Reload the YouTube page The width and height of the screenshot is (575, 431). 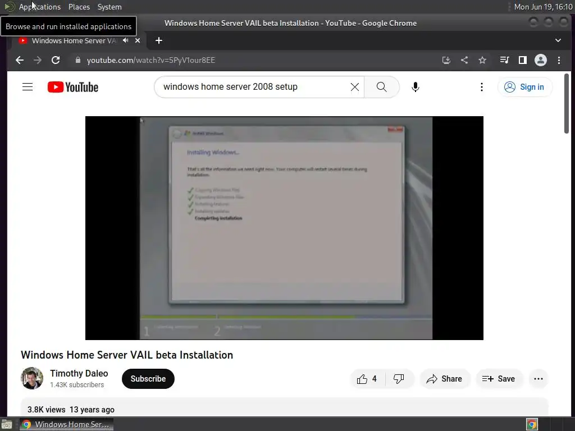(x=56, y=60)
